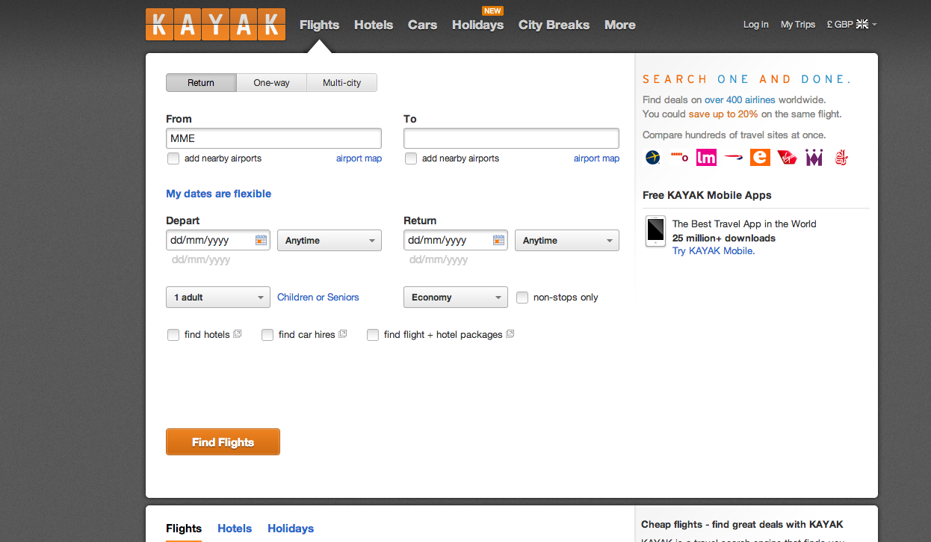Click the Expedia airplane logo
Viewport: 931px width, 542px height.
point(652,158)
